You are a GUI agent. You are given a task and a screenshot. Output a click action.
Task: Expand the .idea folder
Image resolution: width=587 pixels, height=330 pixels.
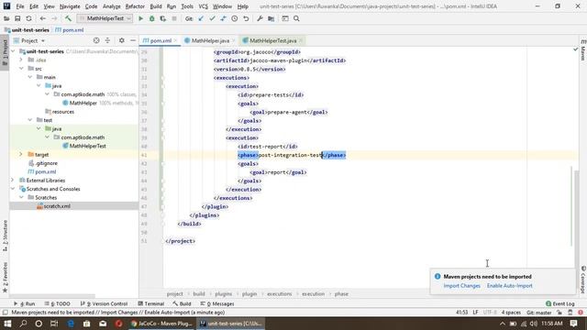click(21, 60)
